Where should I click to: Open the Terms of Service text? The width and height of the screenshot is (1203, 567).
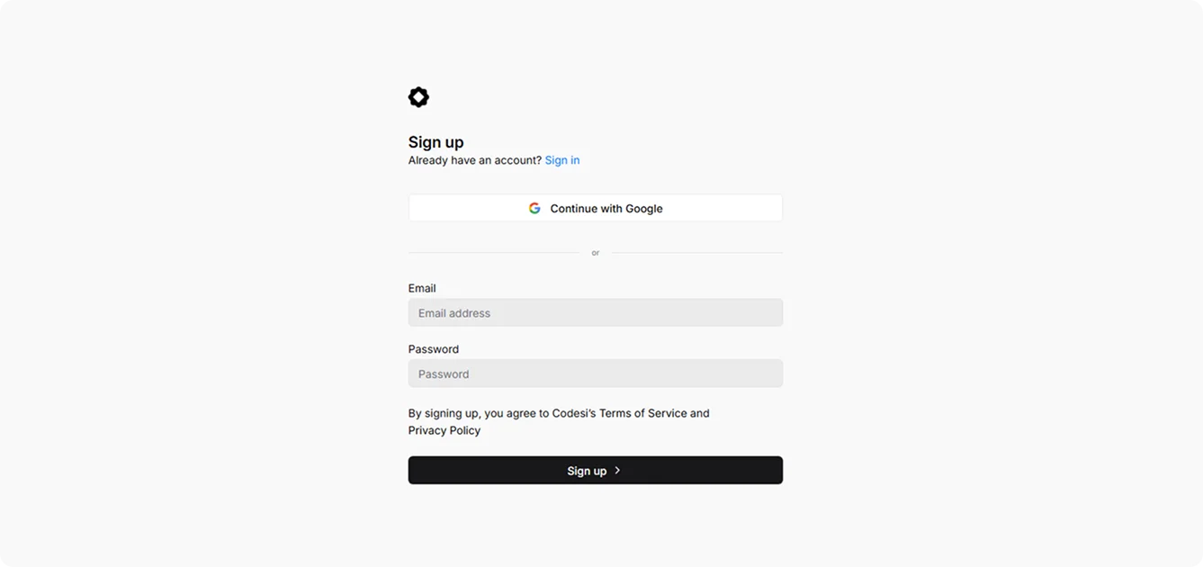pyautogui.click(x=643, y=413)
